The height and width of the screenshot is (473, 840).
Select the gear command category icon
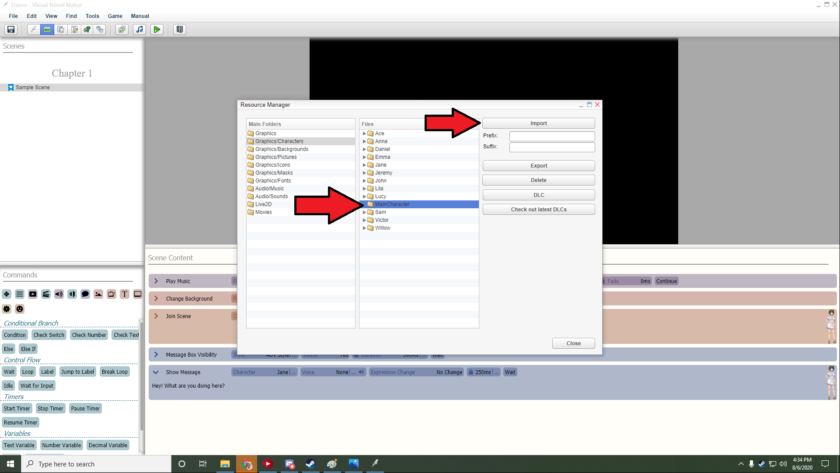coord(7,309)
